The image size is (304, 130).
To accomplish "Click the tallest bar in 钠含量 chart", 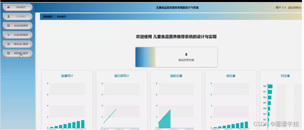I will tap(246, 125).
